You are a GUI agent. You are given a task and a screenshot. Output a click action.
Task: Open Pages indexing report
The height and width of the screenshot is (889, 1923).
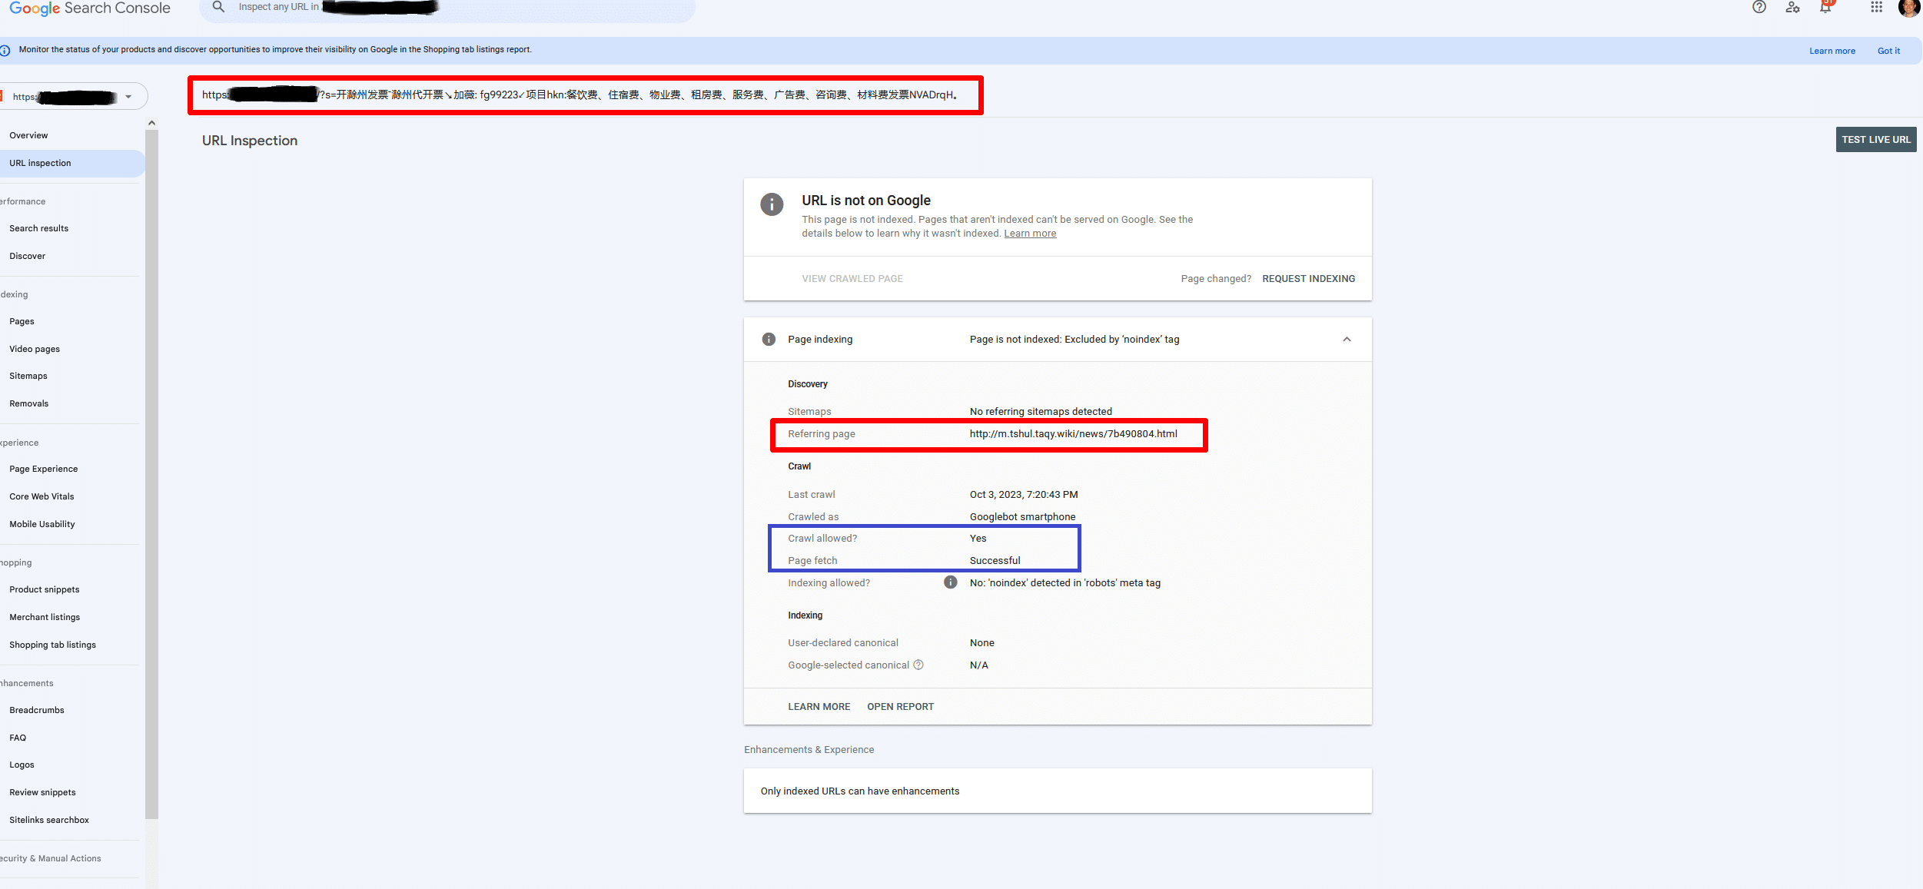coord(22,321)
